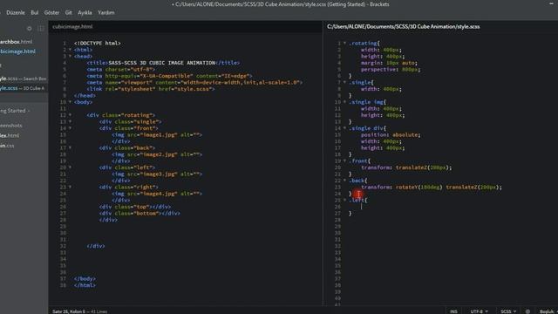Open the SCSS language mode dropdown
Image resolution: width=558 pixels, height=314 pixels.
(x=508, y=311)
